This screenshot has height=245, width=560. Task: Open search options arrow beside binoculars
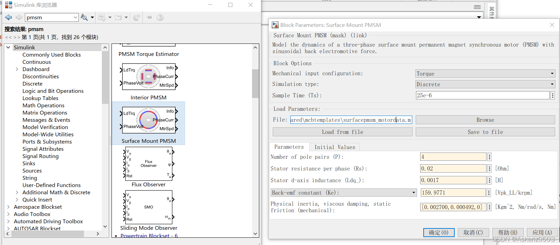(x=92, y=17)
